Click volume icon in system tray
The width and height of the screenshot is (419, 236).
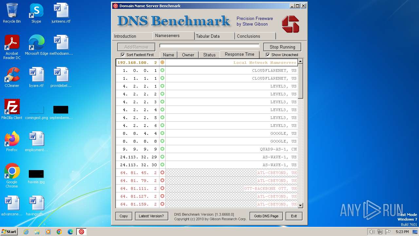point(372,232)
